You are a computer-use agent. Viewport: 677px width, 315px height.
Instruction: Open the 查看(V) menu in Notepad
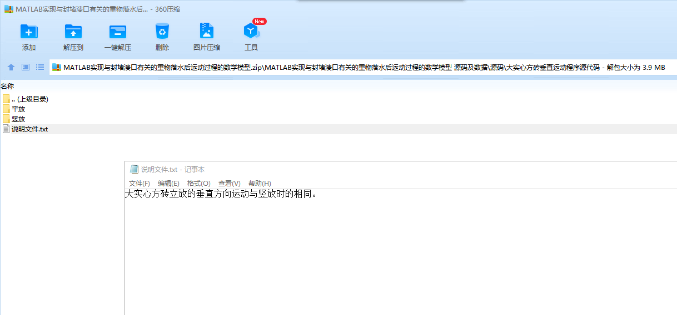tap(229, 184)
